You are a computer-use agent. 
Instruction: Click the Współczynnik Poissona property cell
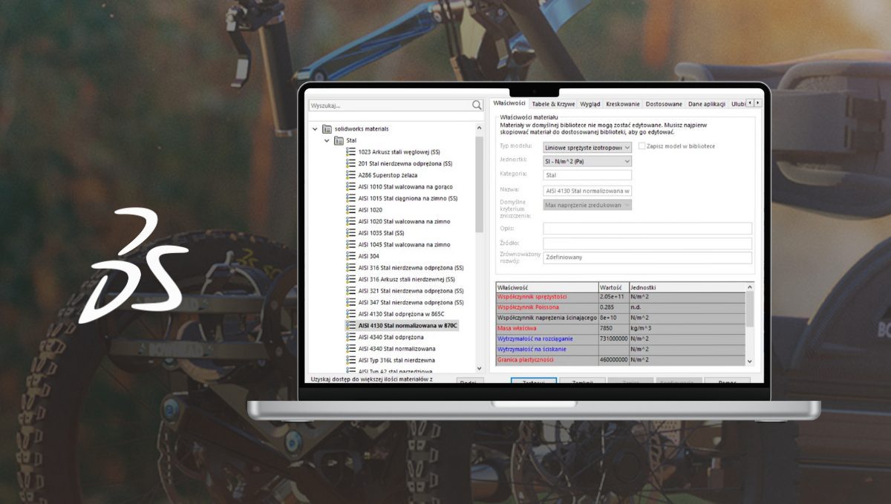pyautogui.click(x=546, y=307)
